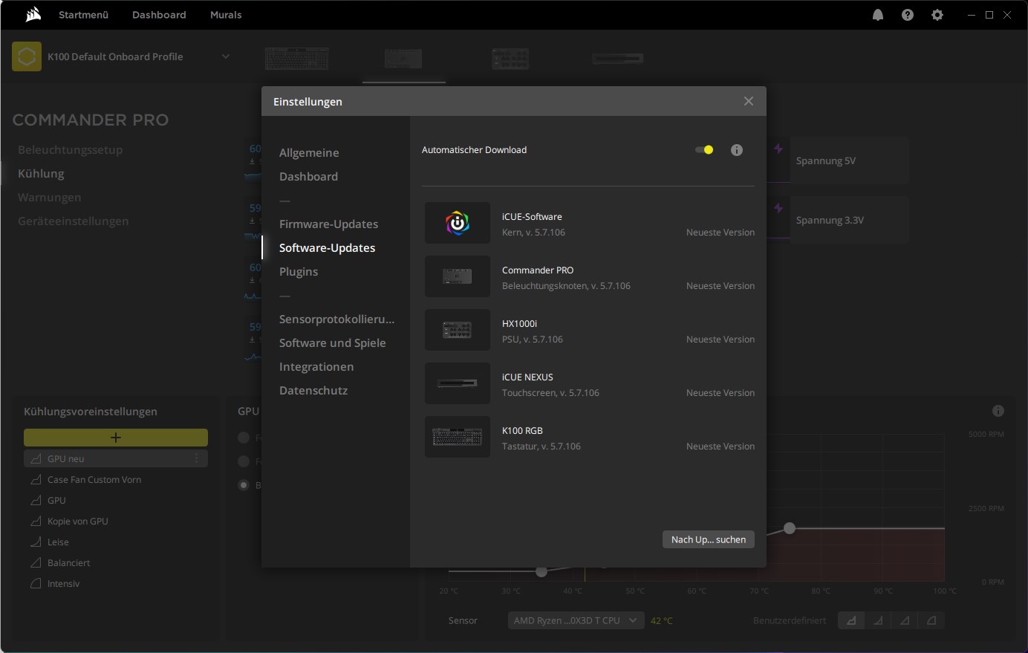Click the Corsair sails logo icon
Image resolution: width=1028 pixels, height=653 pixels.
tap(33, 15)
